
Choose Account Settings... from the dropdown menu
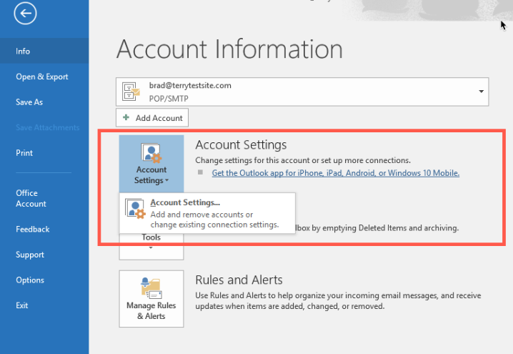(x=207, y=213)
